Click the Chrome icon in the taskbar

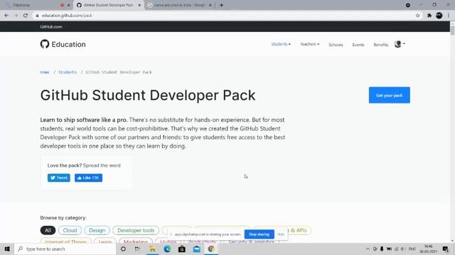tap(211, 249)
